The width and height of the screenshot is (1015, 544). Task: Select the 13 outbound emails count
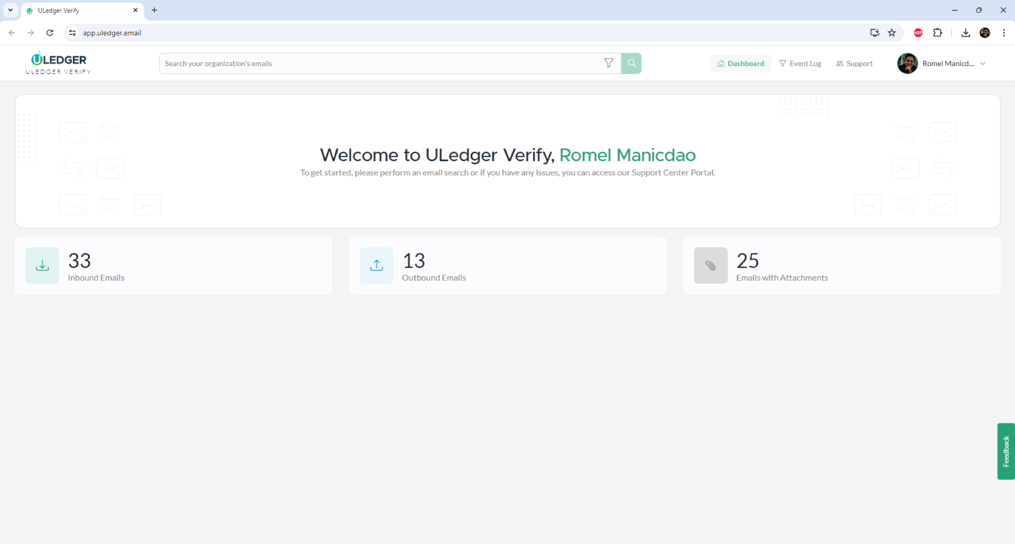[x=413, y=260]
